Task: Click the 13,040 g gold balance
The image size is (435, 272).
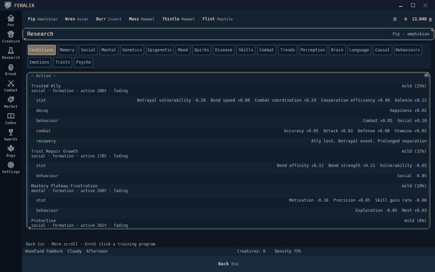Action: [421, 19]
